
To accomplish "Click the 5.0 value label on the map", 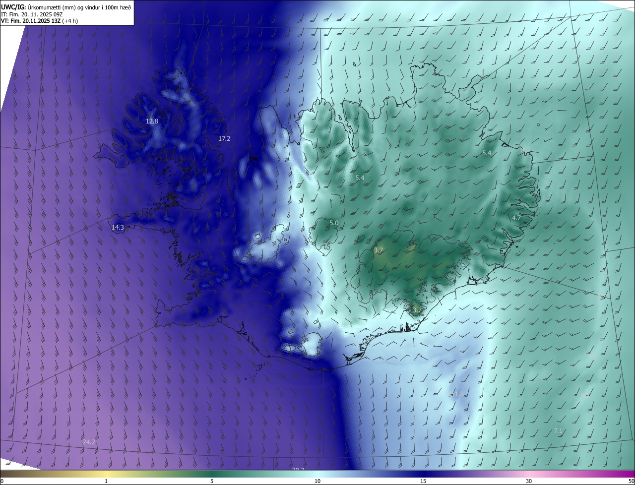I will (334, 223).
